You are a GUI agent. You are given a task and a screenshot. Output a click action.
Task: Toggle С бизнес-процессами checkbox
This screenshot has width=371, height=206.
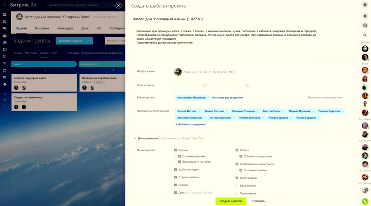pos(241,156)
